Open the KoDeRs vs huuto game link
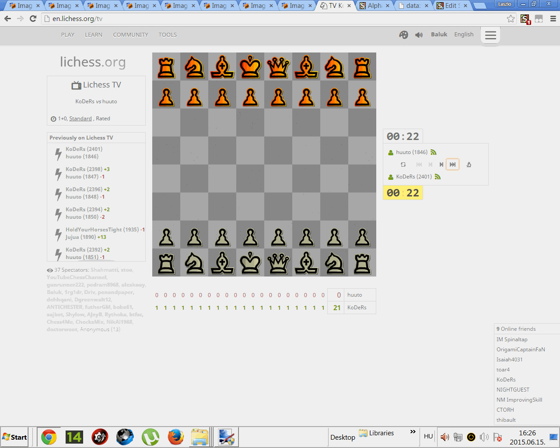The image size is (560, 448). coord(96,101)
